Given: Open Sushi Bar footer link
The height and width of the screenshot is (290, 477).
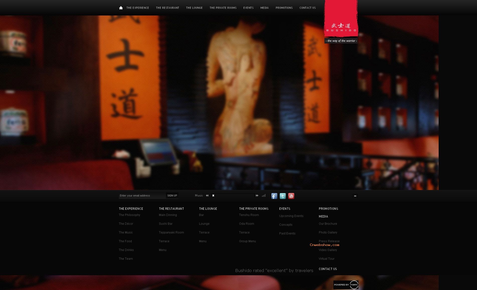Looking at the screenshot, I should 165,224.
